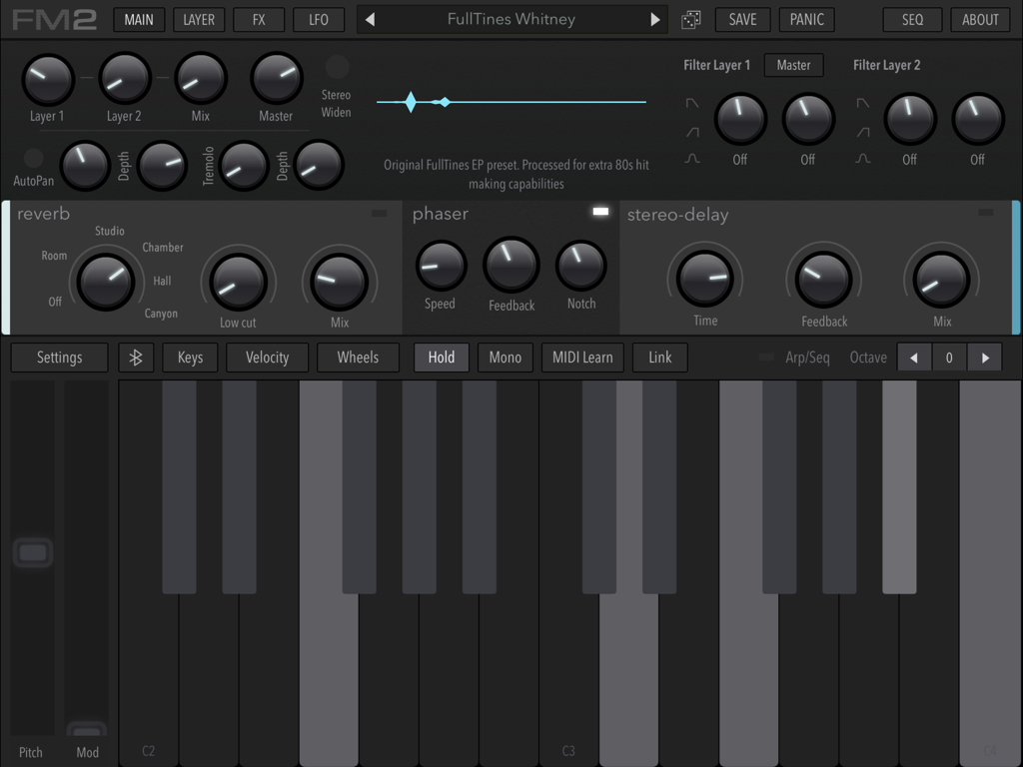Screen dimensions: 1023x767
Task: Click the diamond marker on the pan slider
Action: [x=410, y=102]
